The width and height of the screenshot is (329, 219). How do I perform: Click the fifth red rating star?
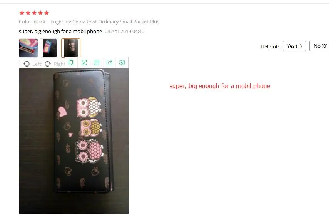click(47, 13)
